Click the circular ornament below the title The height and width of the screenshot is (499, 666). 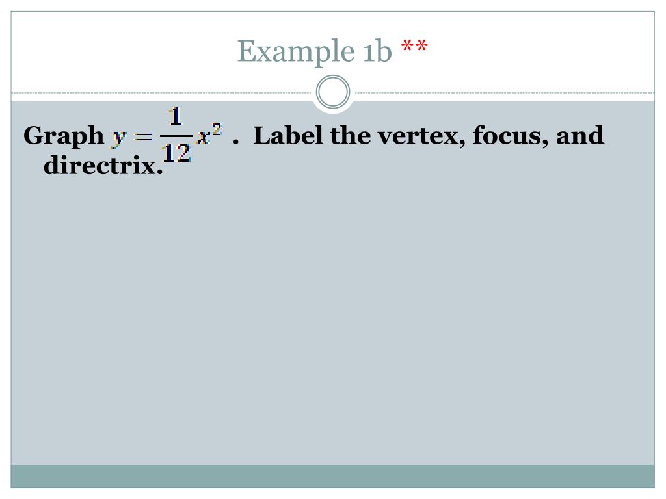click(x=333, y=92)
